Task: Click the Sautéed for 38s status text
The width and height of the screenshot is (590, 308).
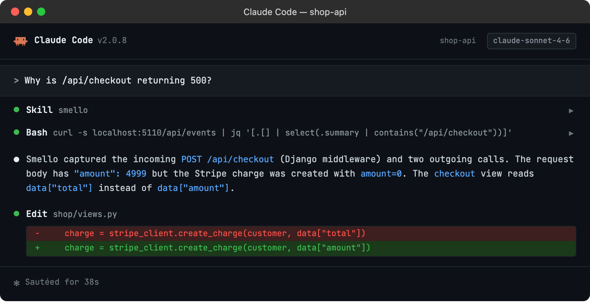Action: pyautogui.click(x=62, y=282)
